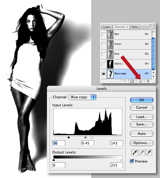The height and width of the screenshot is (178, 160).
Task: Select the gray point eyedropper
Action: (142, 152)
